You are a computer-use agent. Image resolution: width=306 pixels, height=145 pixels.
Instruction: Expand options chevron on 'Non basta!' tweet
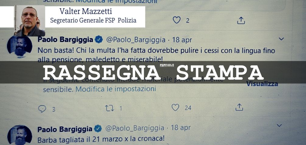281,39
